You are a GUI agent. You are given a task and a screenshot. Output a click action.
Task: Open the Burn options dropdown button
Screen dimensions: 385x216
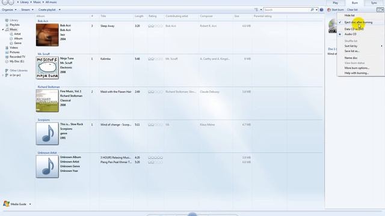coord(380,10)
